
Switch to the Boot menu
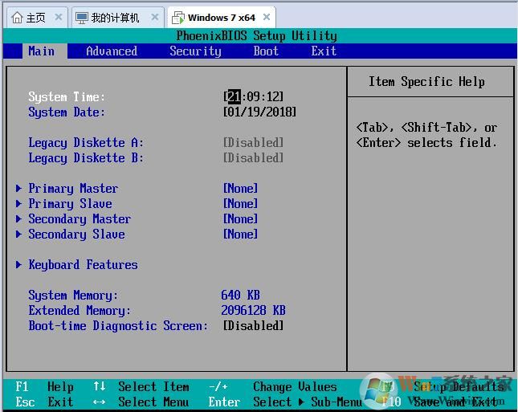point(266,51)
